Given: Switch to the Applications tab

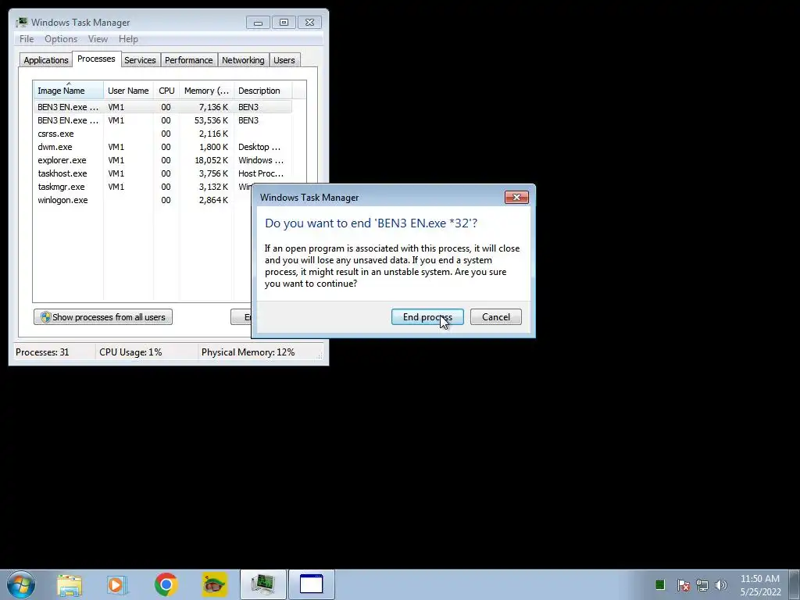Looking at the screenshot, I should click(46, 60).
